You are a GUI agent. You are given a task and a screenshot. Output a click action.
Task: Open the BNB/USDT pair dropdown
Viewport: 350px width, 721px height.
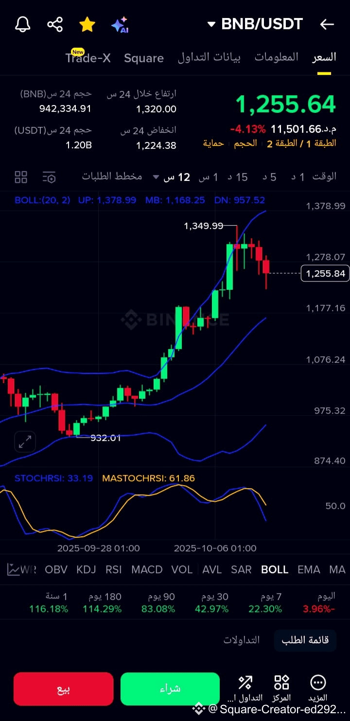pos(255,24)
